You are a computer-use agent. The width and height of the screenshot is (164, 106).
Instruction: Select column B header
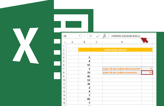[x=84, y=42]
